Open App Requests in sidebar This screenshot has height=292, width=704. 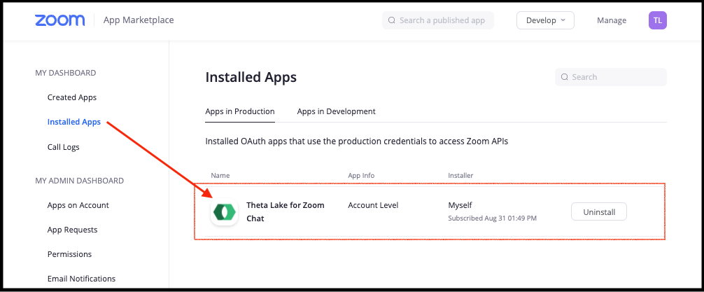[x=72, y=230]
